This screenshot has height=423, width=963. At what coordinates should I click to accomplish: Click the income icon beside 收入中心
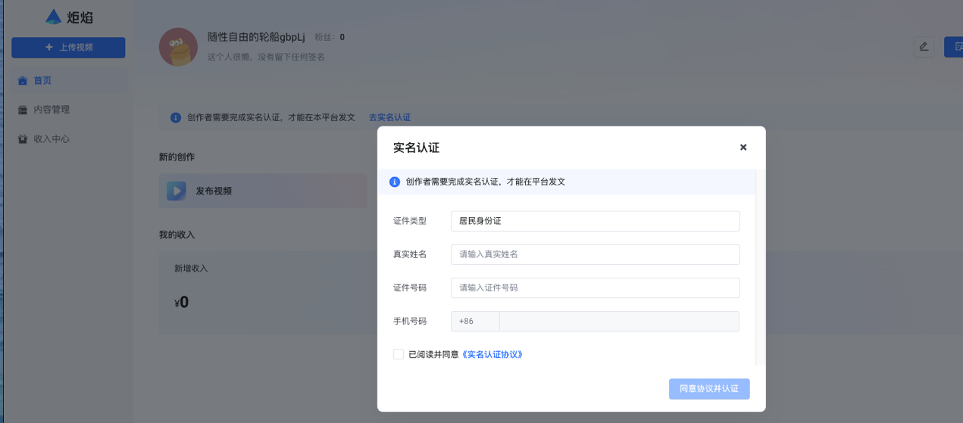[23, 139]
